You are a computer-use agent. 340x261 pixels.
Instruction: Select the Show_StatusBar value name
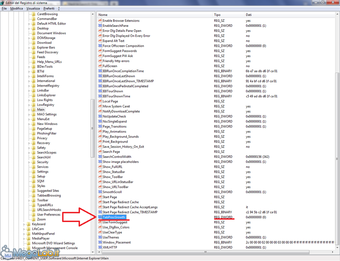(114, 172)
